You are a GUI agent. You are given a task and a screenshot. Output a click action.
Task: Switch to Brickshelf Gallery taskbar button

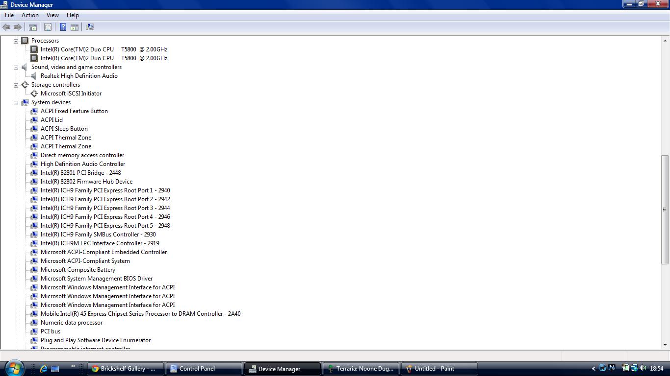[126, 369]
